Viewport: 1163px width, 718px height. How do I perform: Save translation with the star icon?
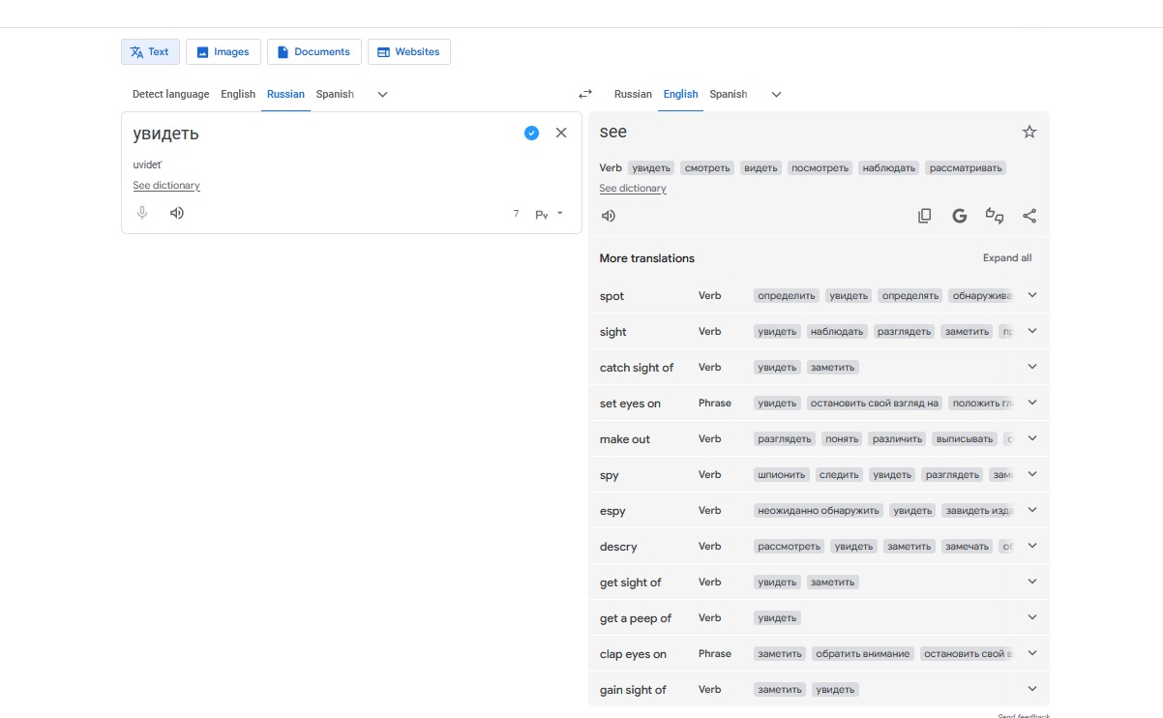1029,132
